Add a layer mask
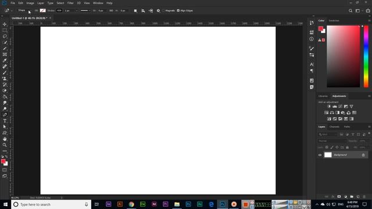 (x=339, y=197)
